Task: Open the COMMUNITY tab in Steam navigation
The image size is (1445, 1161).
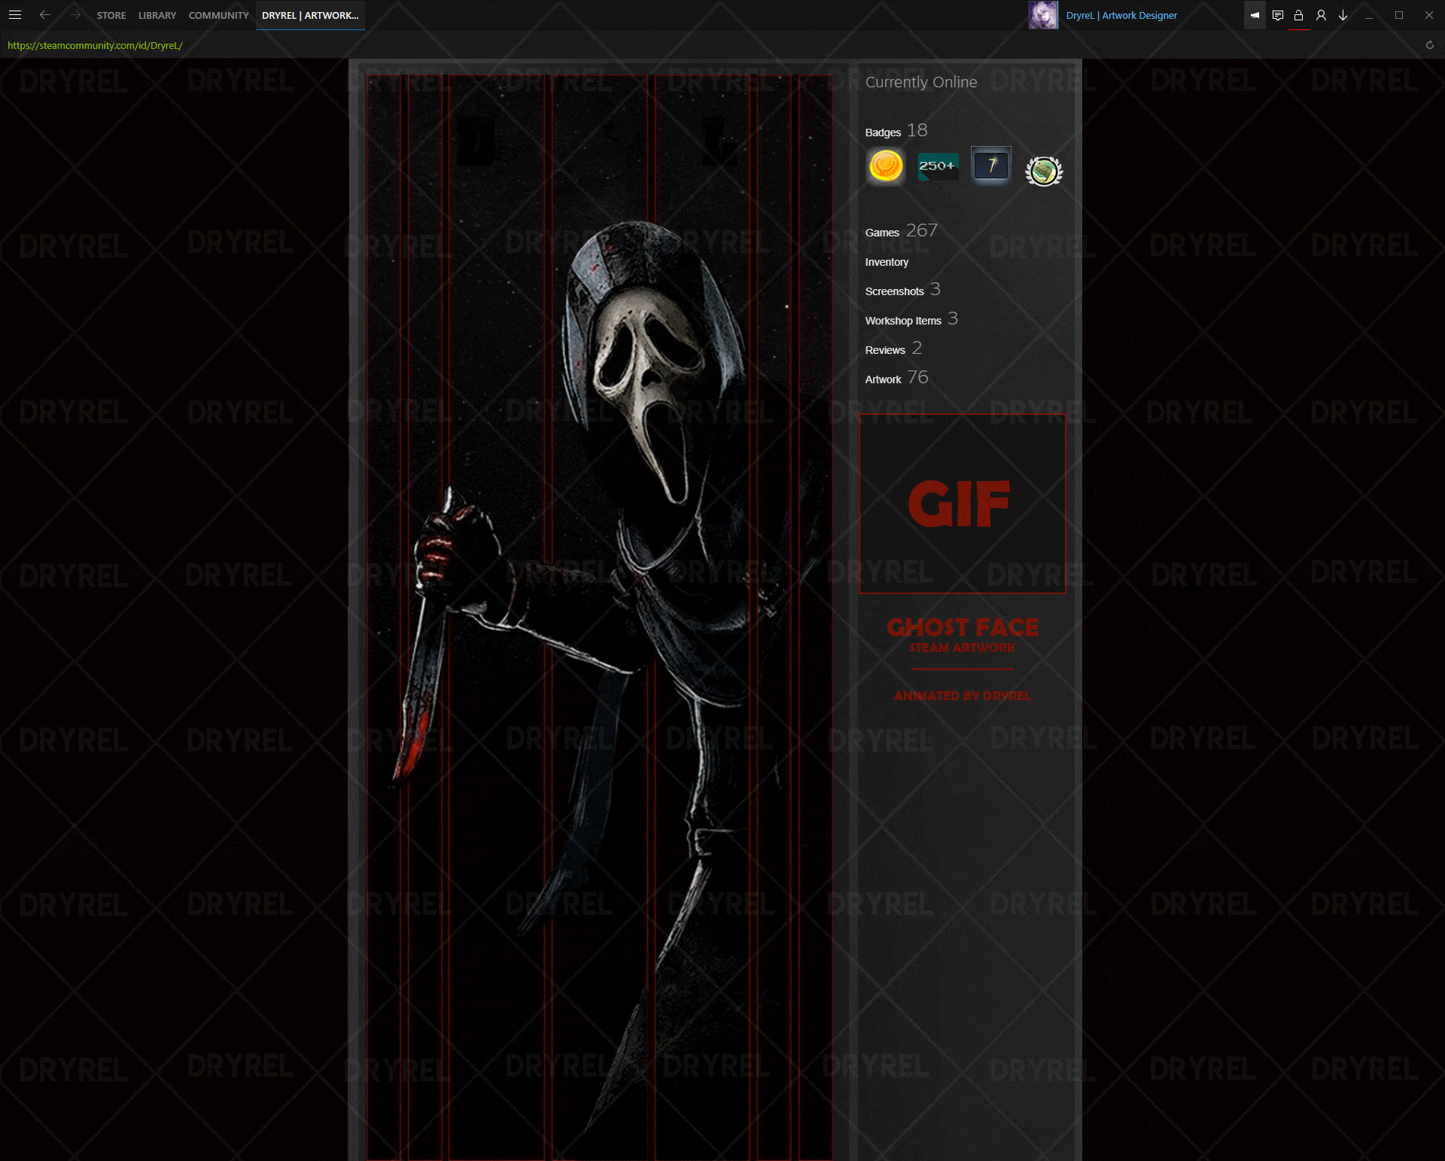Action: click(x=218, y=14)
